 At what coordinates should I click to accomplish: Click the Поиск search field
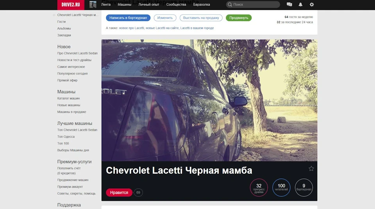pos(253,4)
